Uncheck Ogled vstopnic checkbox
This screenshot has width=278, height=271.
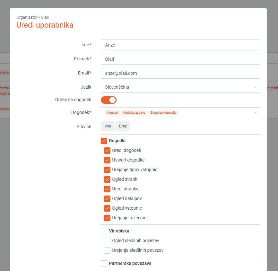coord(107,208)
